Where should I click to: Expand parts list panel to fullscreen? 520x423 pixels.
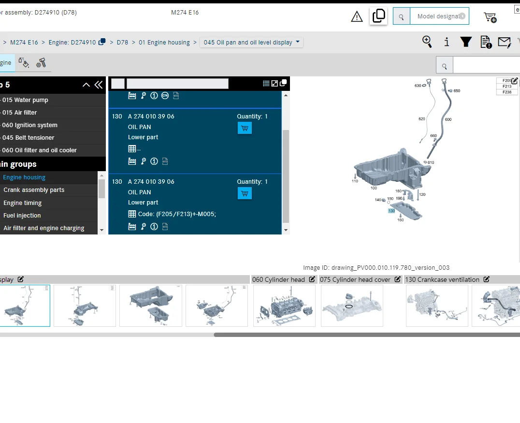coord(274,83)
